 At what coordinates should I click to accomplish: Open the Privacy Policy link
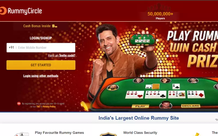49,107
